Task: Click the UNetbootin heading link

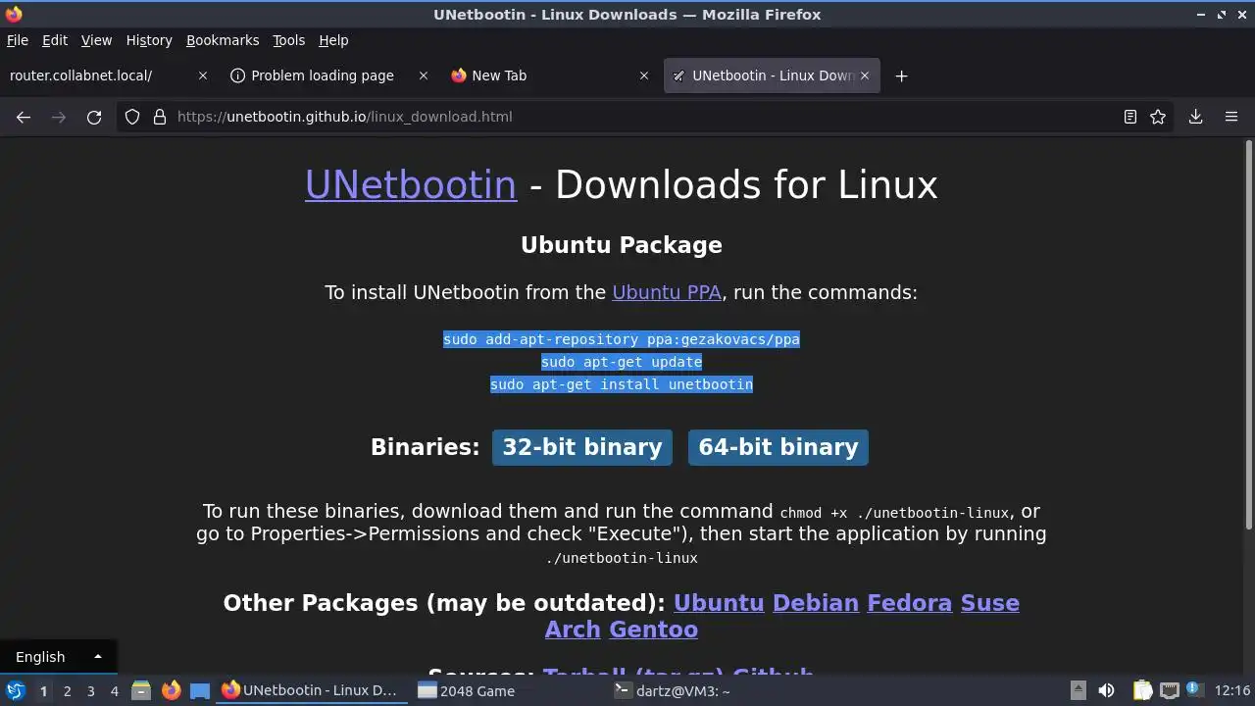Action: click(x=411, y=184)
